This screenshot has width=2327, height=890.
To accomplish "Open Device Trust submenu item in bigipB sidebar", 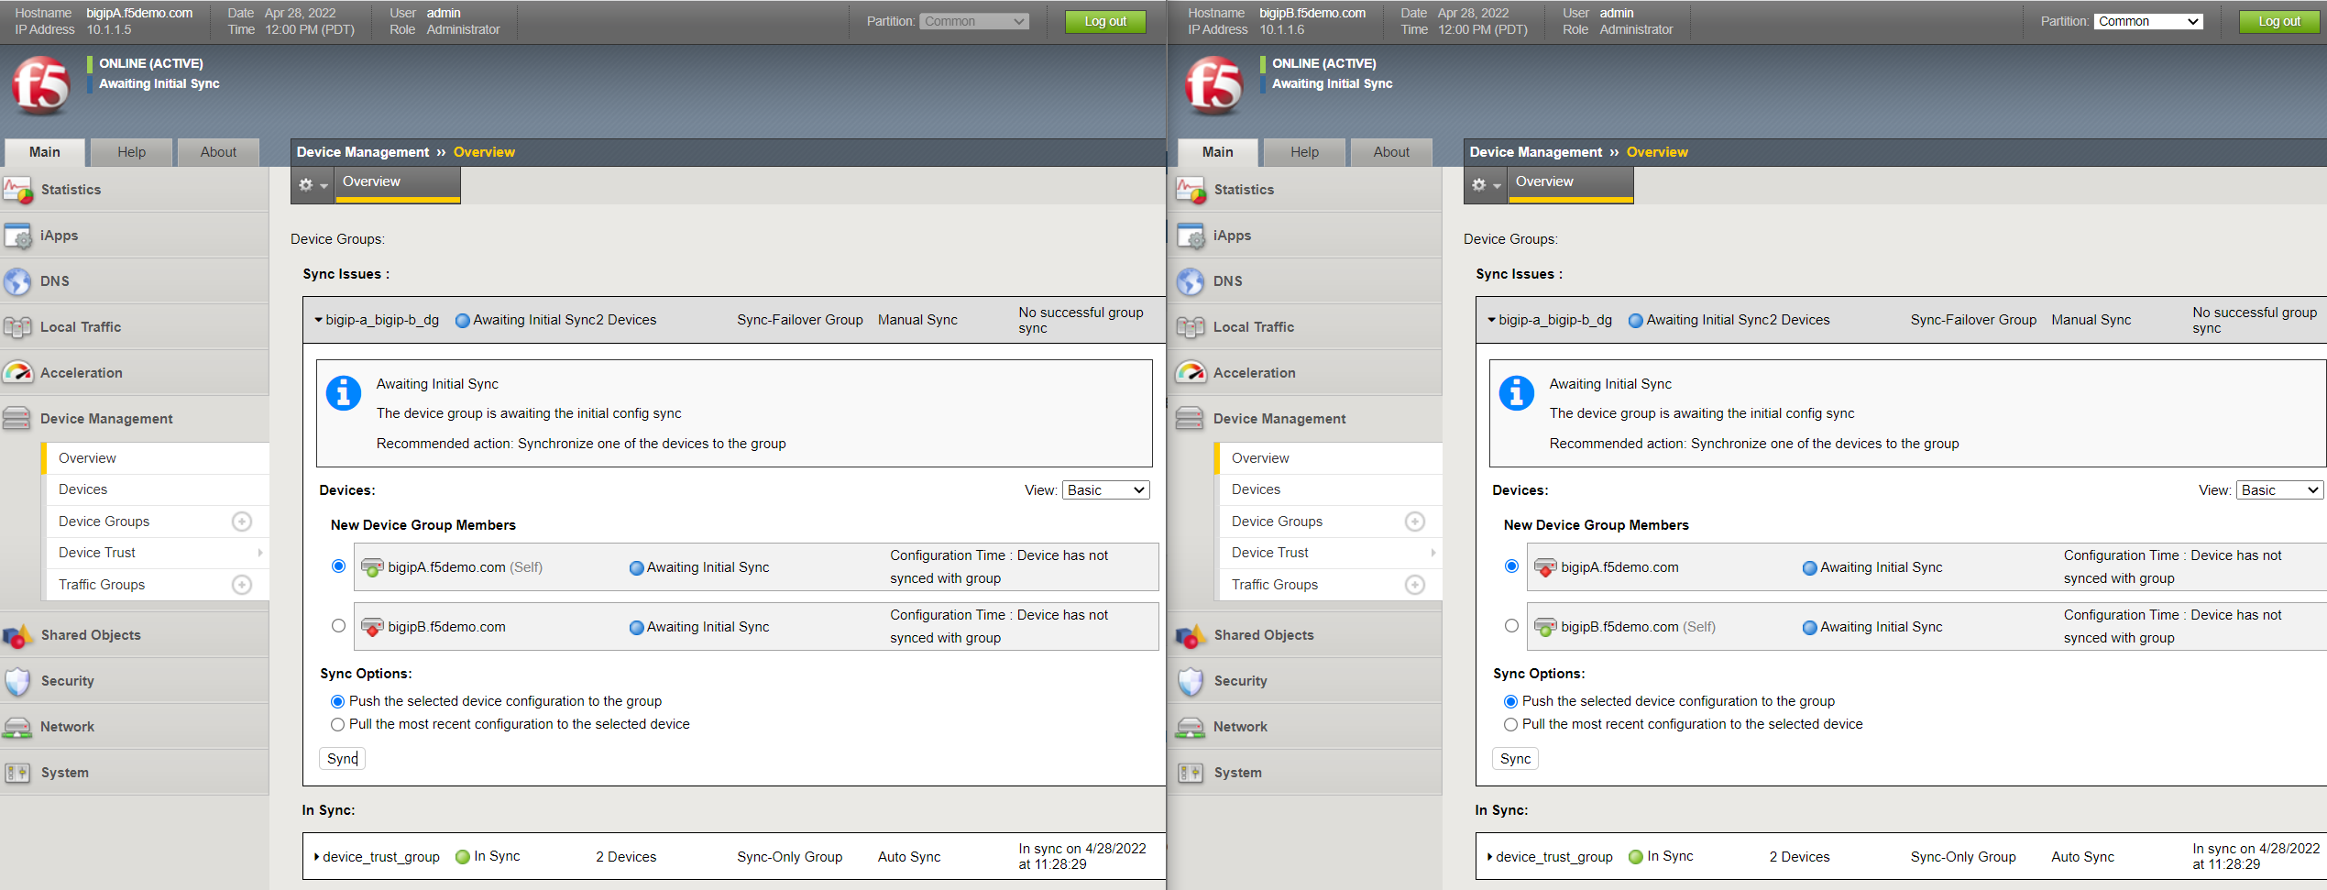I will click(1331, 553).
